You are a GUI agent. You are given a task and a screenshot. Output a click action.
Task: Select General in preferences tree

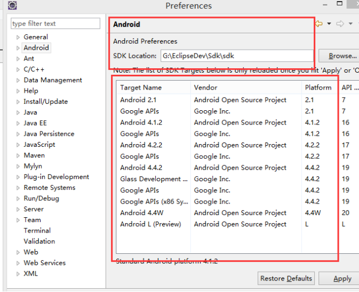point(36,37)
